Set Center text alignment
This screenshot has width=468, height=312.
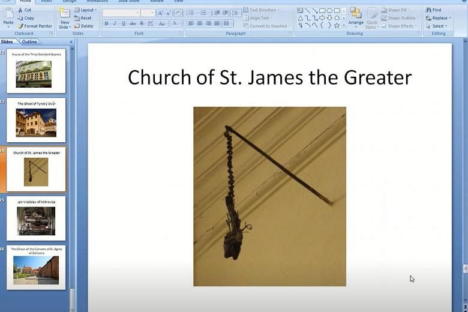point(200,23)
